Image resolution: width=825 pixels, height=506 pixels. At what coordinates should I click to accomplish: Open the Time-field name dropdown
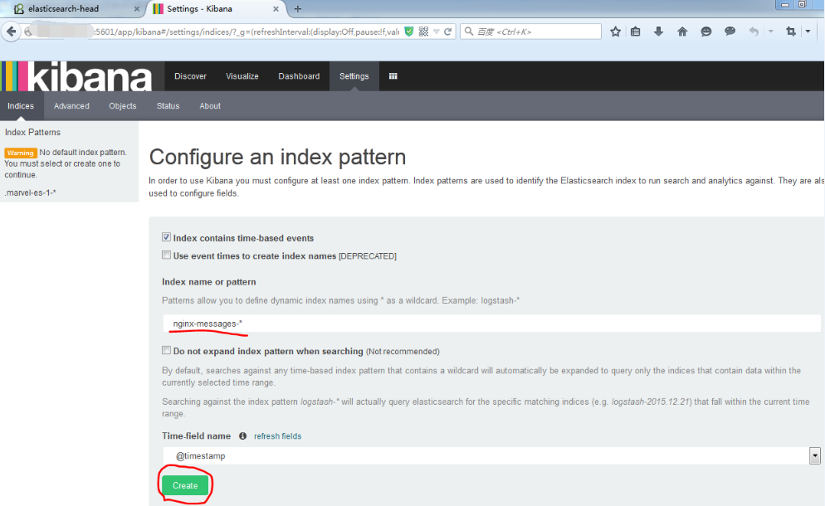491,455
